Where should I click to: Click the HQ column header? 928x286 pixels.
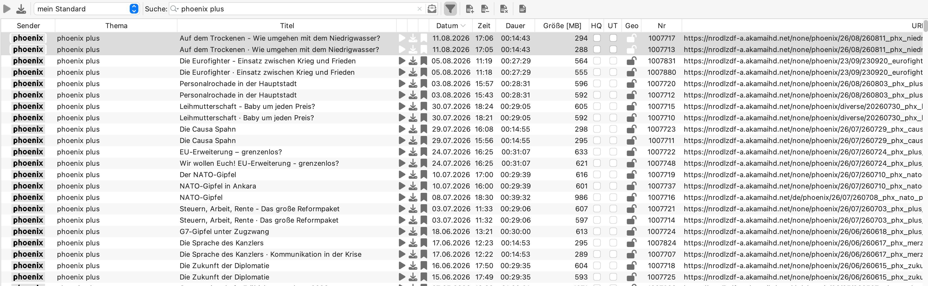596,25
